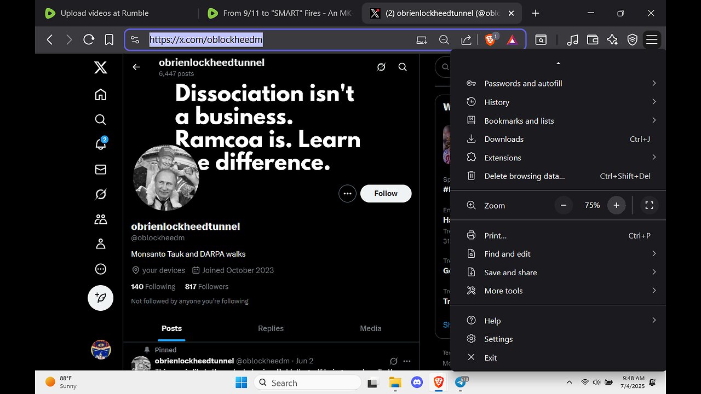The height and width of the screenshot is (394, 701).
Task: Switch to From 9/11 to SMART Fires tab
Action: coord(279,13)
